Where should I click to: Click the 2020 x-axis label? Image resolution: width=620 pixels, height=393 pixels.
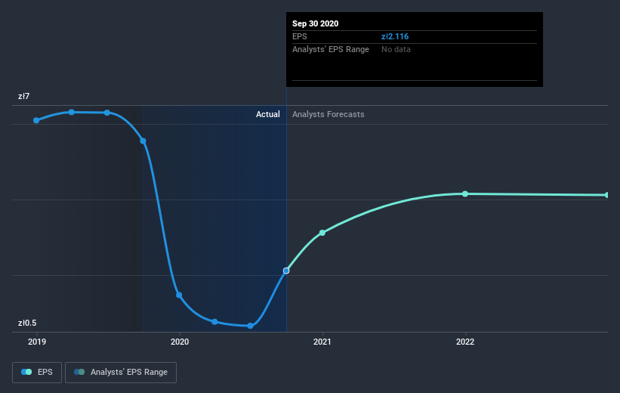point(180,342)
